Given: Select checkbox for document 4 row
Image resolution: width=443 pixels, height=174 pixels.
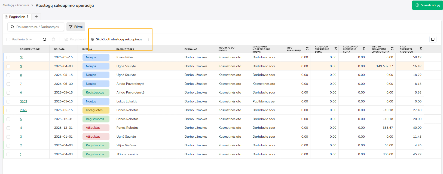Looking at the screenshot, I should [x=8, y=128].
